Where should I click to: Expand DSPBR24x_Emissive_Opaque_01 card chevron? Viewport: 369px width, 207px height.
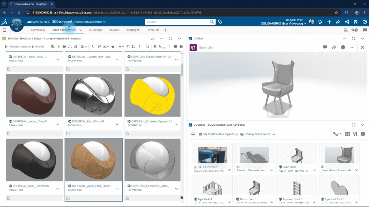coord(176,124)
